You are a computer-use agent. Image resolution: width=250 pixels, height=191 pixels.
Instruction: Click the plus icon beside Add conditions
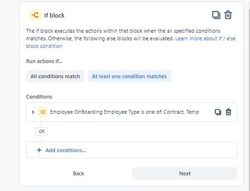tap(39, 150)
